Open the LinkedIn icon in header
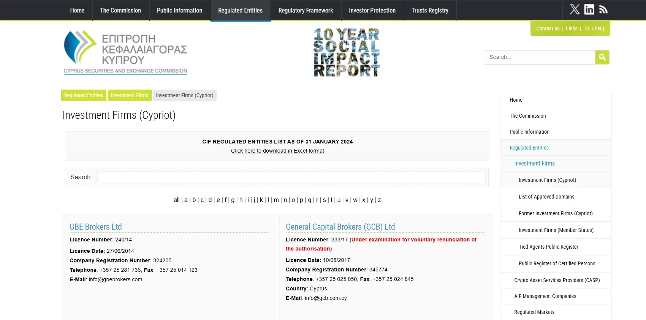This screenshot has width=646, height=320. coord(589,9)
